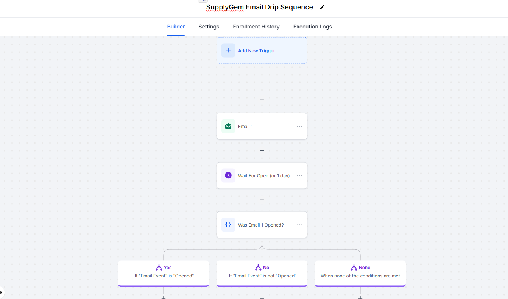The image size is (508, 299).
Task: Click the curly braces condition icon
Action: (x=228, y=225)
